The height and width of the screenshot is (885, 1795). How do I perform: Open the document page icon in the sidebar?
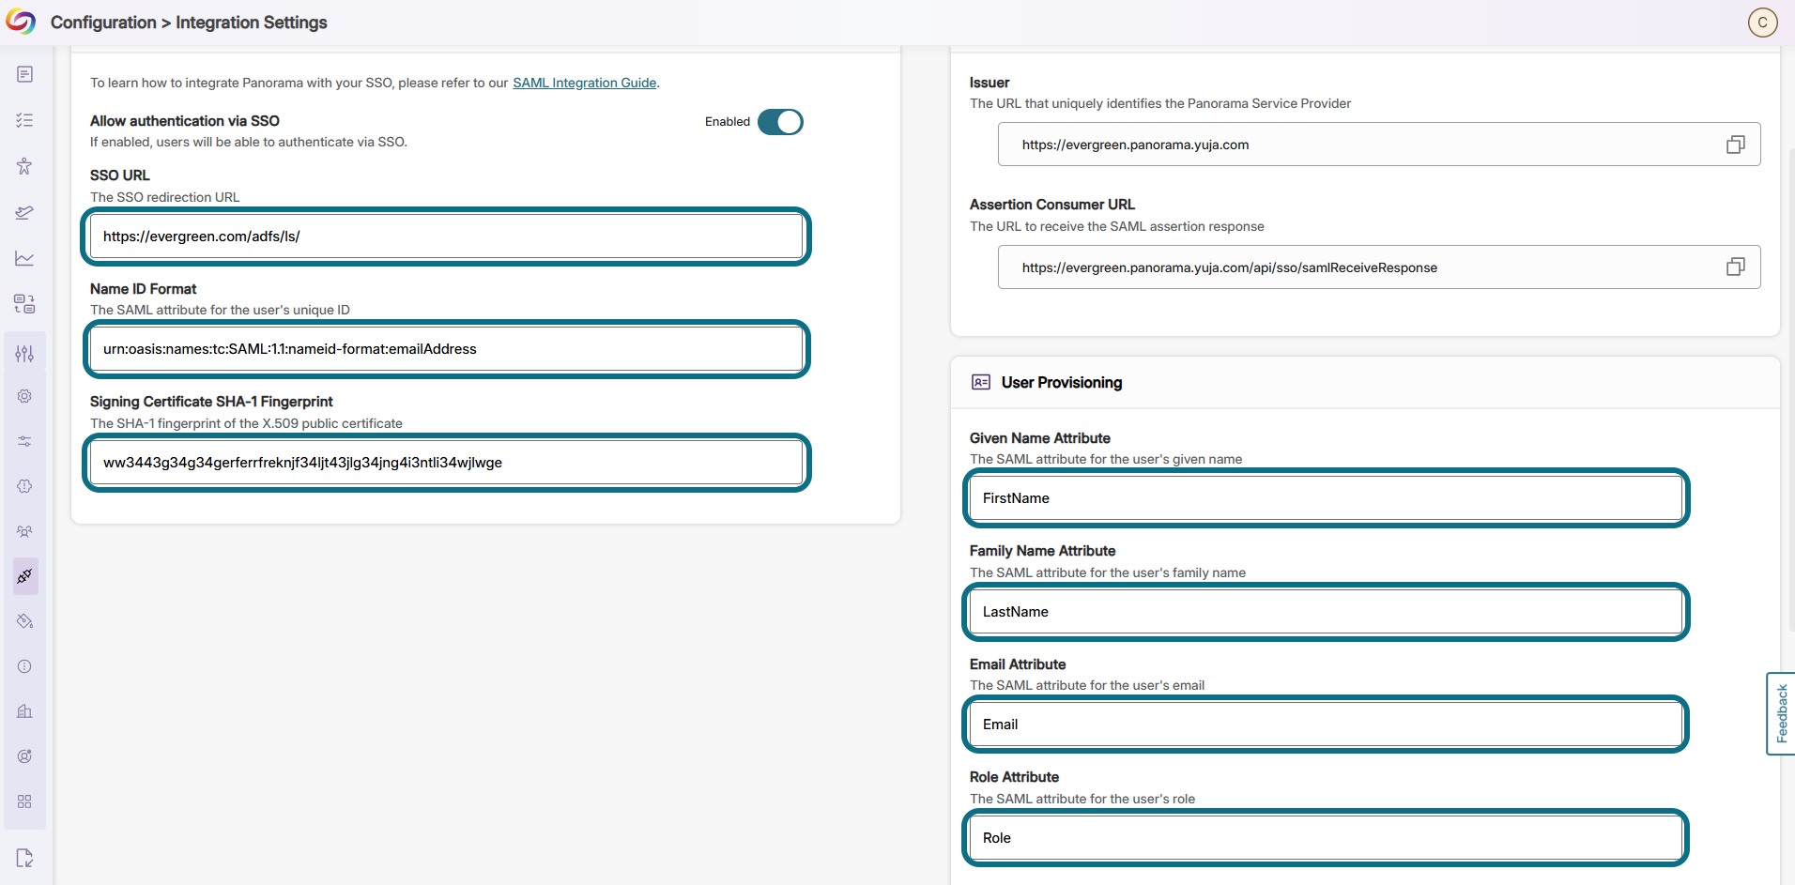point(24,74)
